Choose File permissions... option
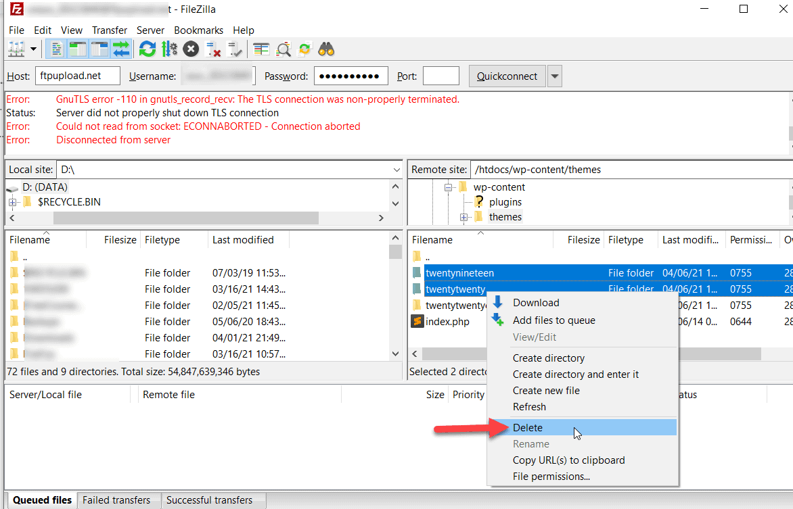 coord(583,477)
